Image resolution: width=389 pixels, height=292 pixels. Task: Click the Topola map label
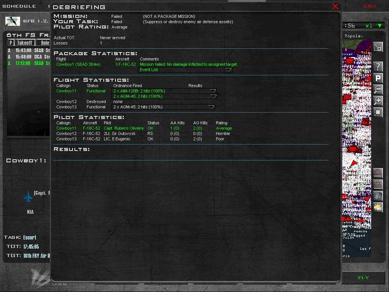pos(354,36)
